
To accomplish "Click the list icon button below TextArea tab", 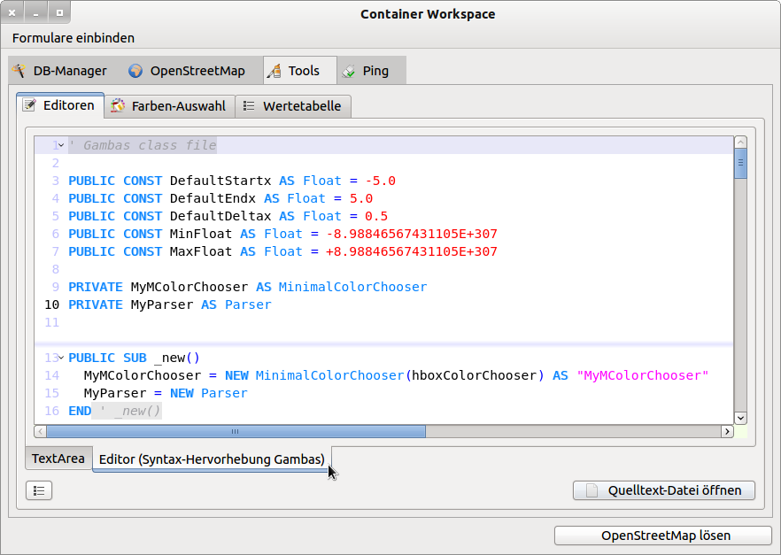I will click(x=40, y=490).
